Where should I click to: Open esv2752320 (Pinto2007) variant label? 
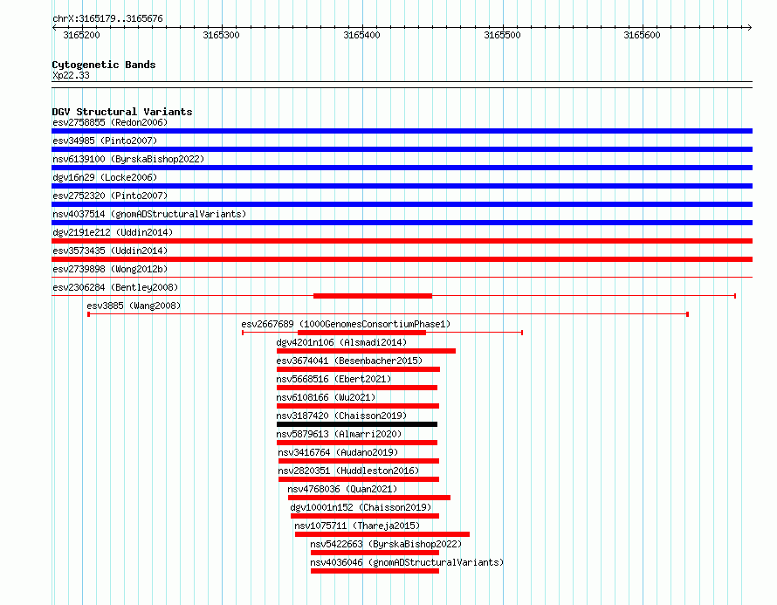coord(110,196)
